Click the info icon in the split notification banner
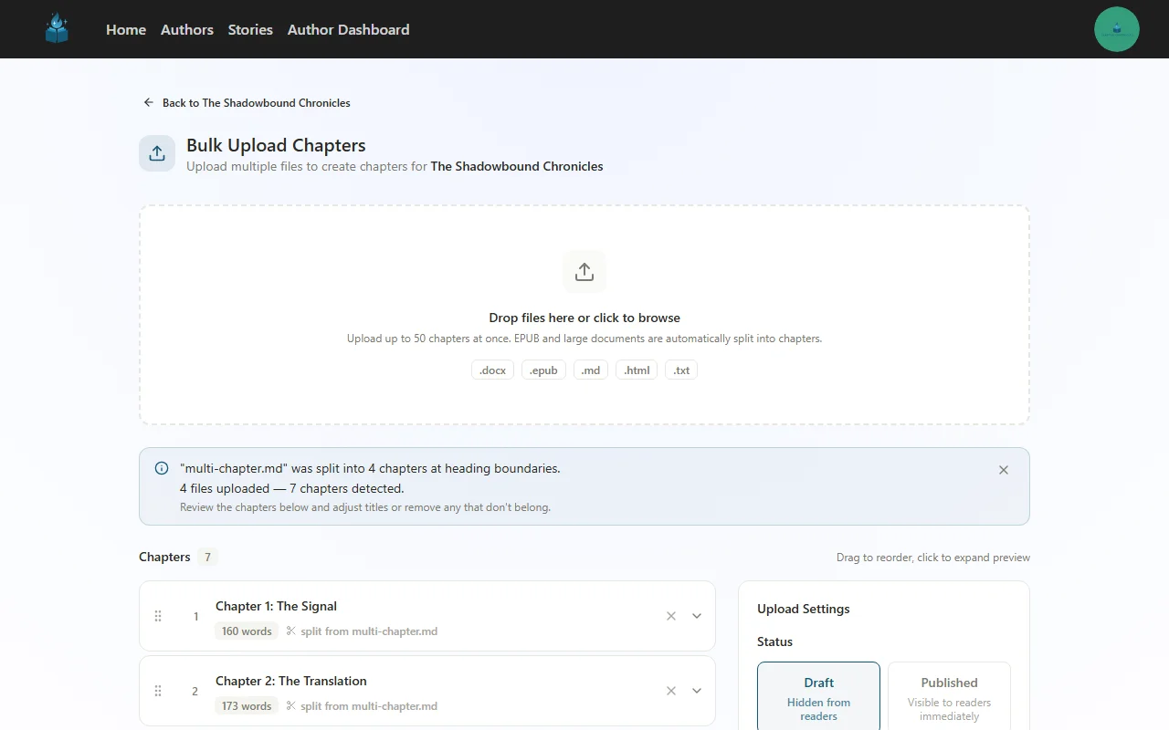 [x=162, y=468]
